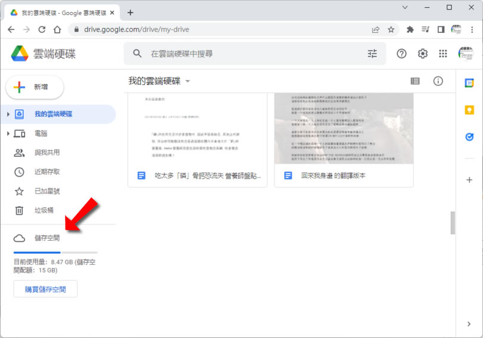Open document 回來我身邊 的翻譯版本
The width and height of the screenshot is (483, 338).
tap(344, 140)
